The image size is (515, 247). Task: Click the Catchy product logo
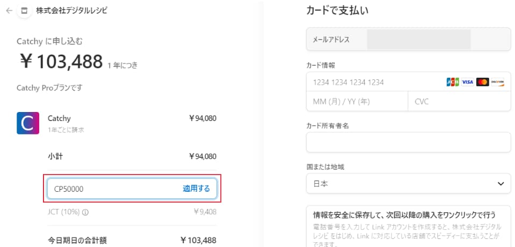(x=28, y=123)
